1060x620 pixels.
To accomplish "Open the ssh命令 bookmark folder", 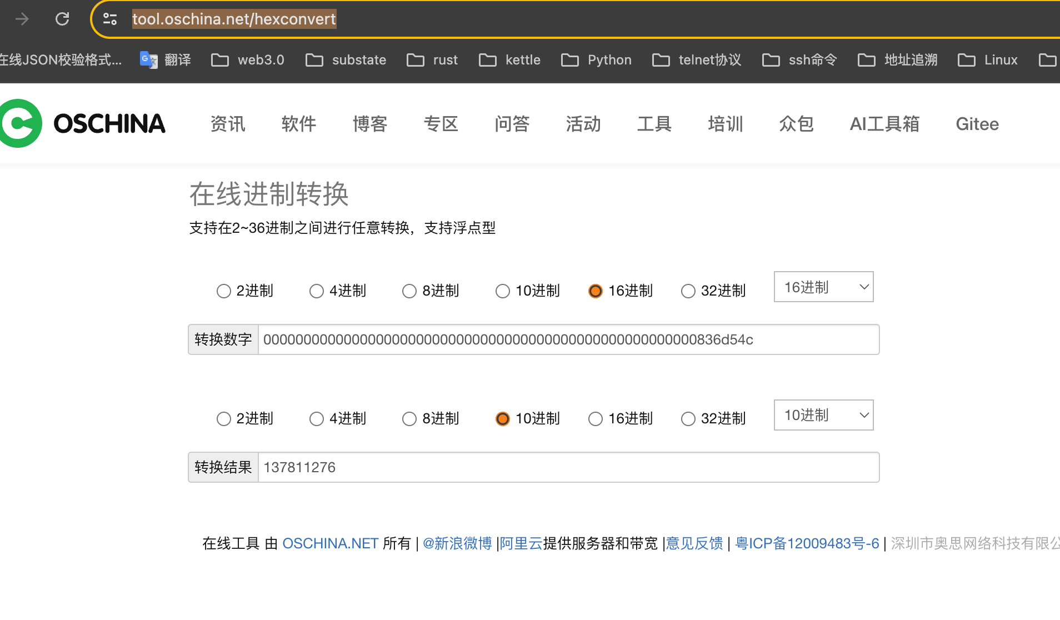I will pos(799,60).
